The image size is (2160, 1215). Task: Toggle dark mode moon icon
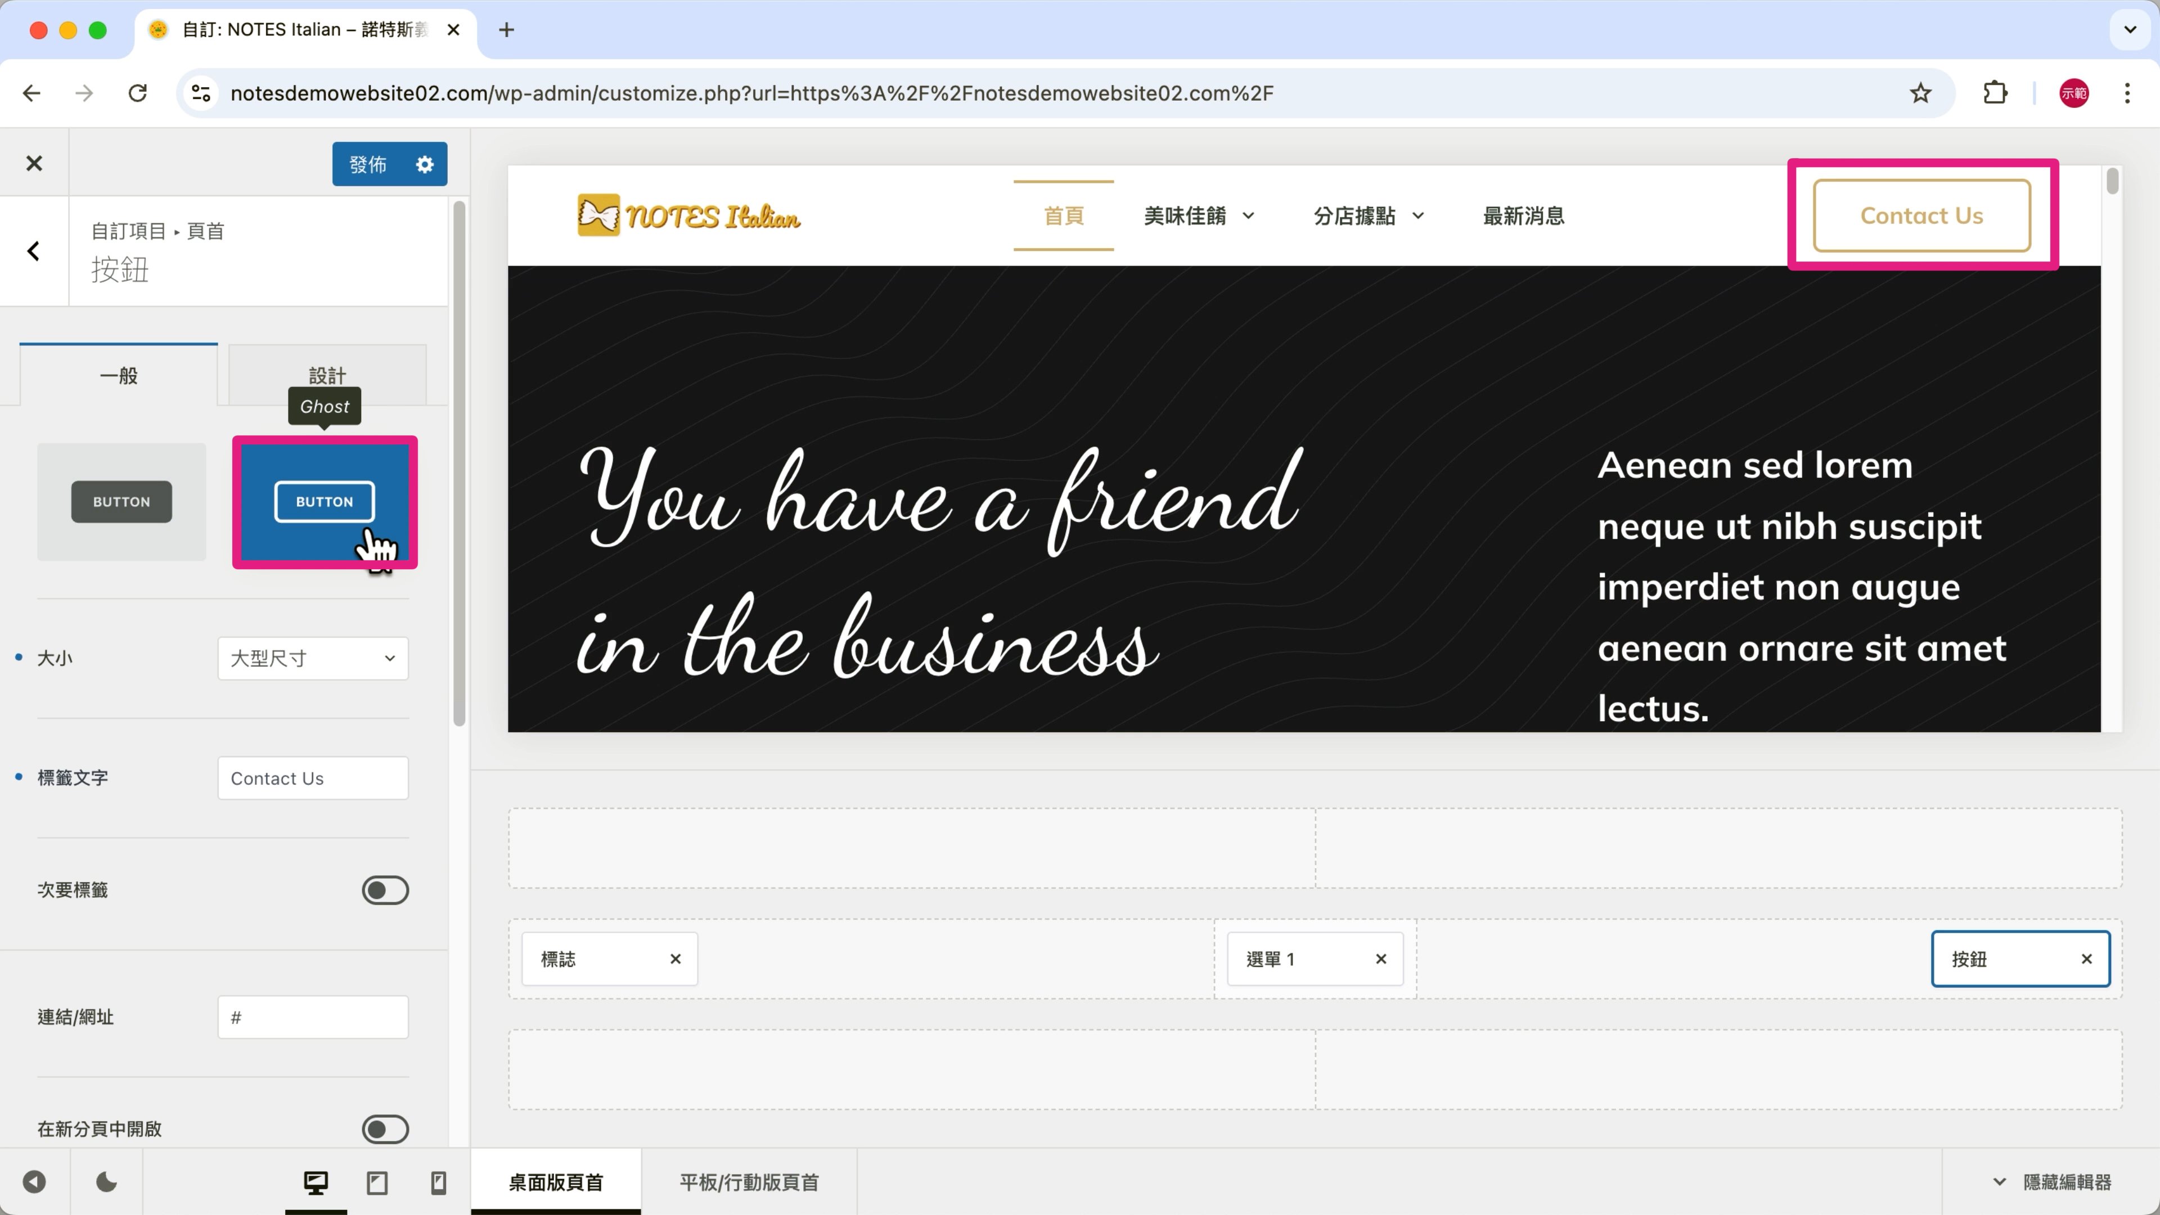[x=106, y=1182]
